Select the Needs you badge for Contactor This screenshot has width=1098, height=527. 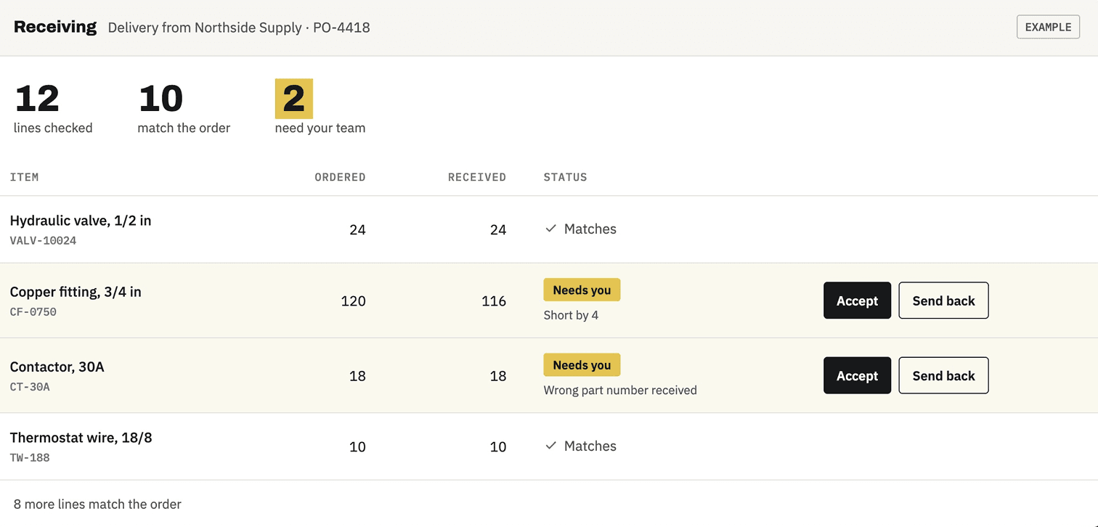tap(582, 364)
